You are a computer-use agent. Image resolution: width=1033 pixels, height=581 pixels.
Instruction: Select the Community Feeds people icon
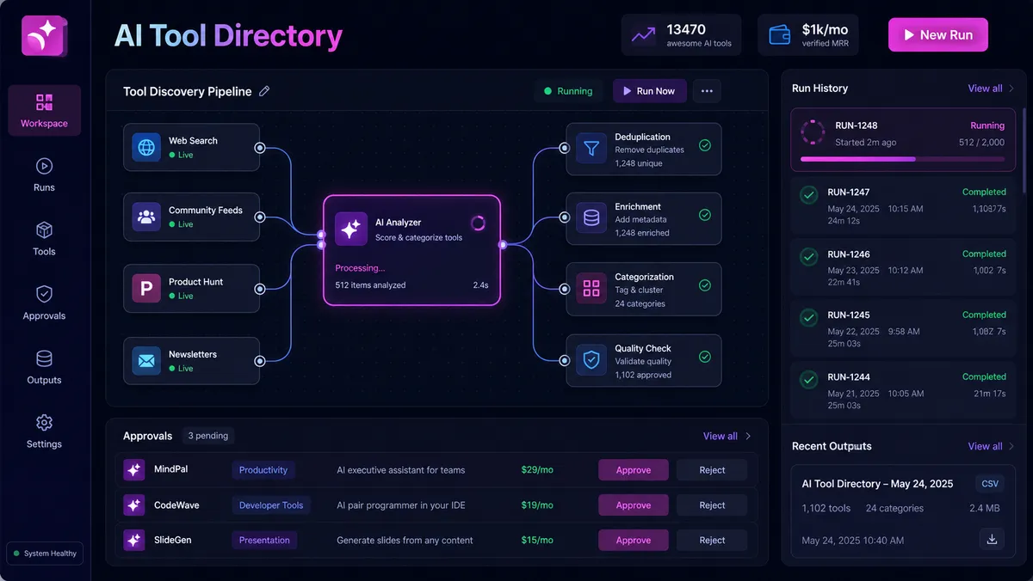coord(146,217)
